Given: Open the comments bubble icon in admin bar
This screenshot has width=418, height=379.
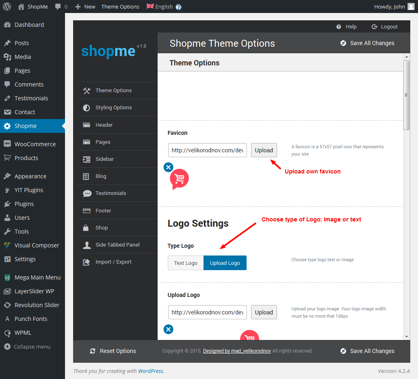Looking at the screenshot, I should (x=58, y=7).
